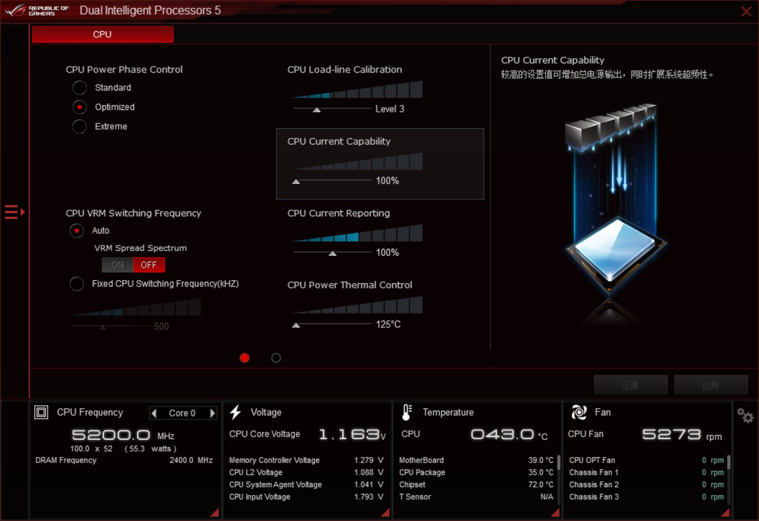Screen dimensions: 759x521
Task: Select Extreme power phase control
Action: (x=79, y=127)
